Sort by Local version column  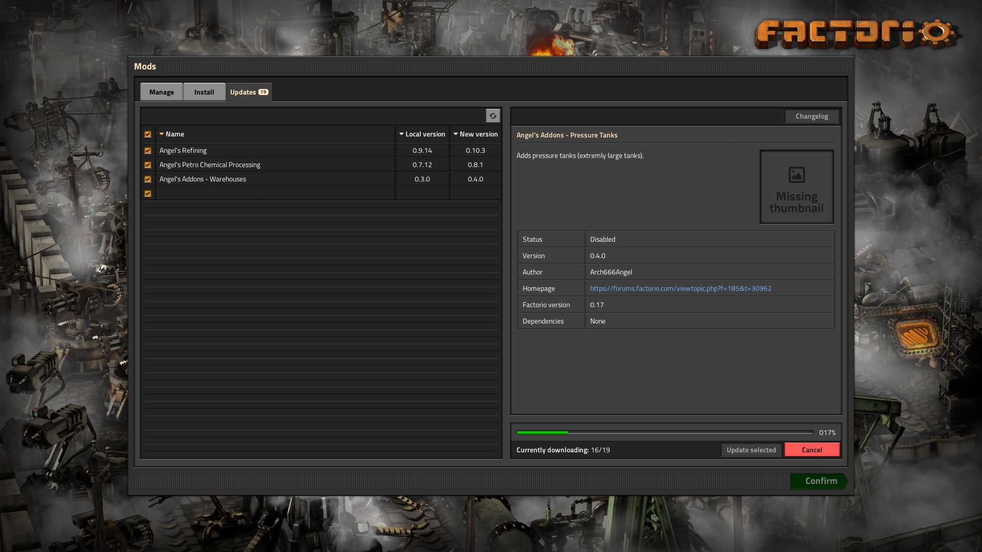(422, 134)
